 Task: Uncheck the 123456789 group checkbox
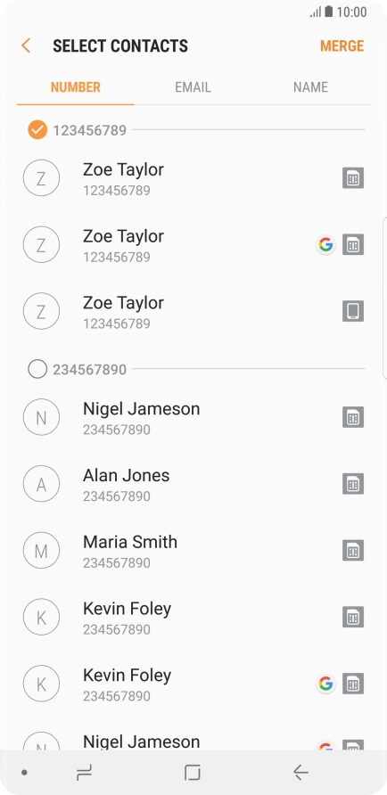click(37, 130)
